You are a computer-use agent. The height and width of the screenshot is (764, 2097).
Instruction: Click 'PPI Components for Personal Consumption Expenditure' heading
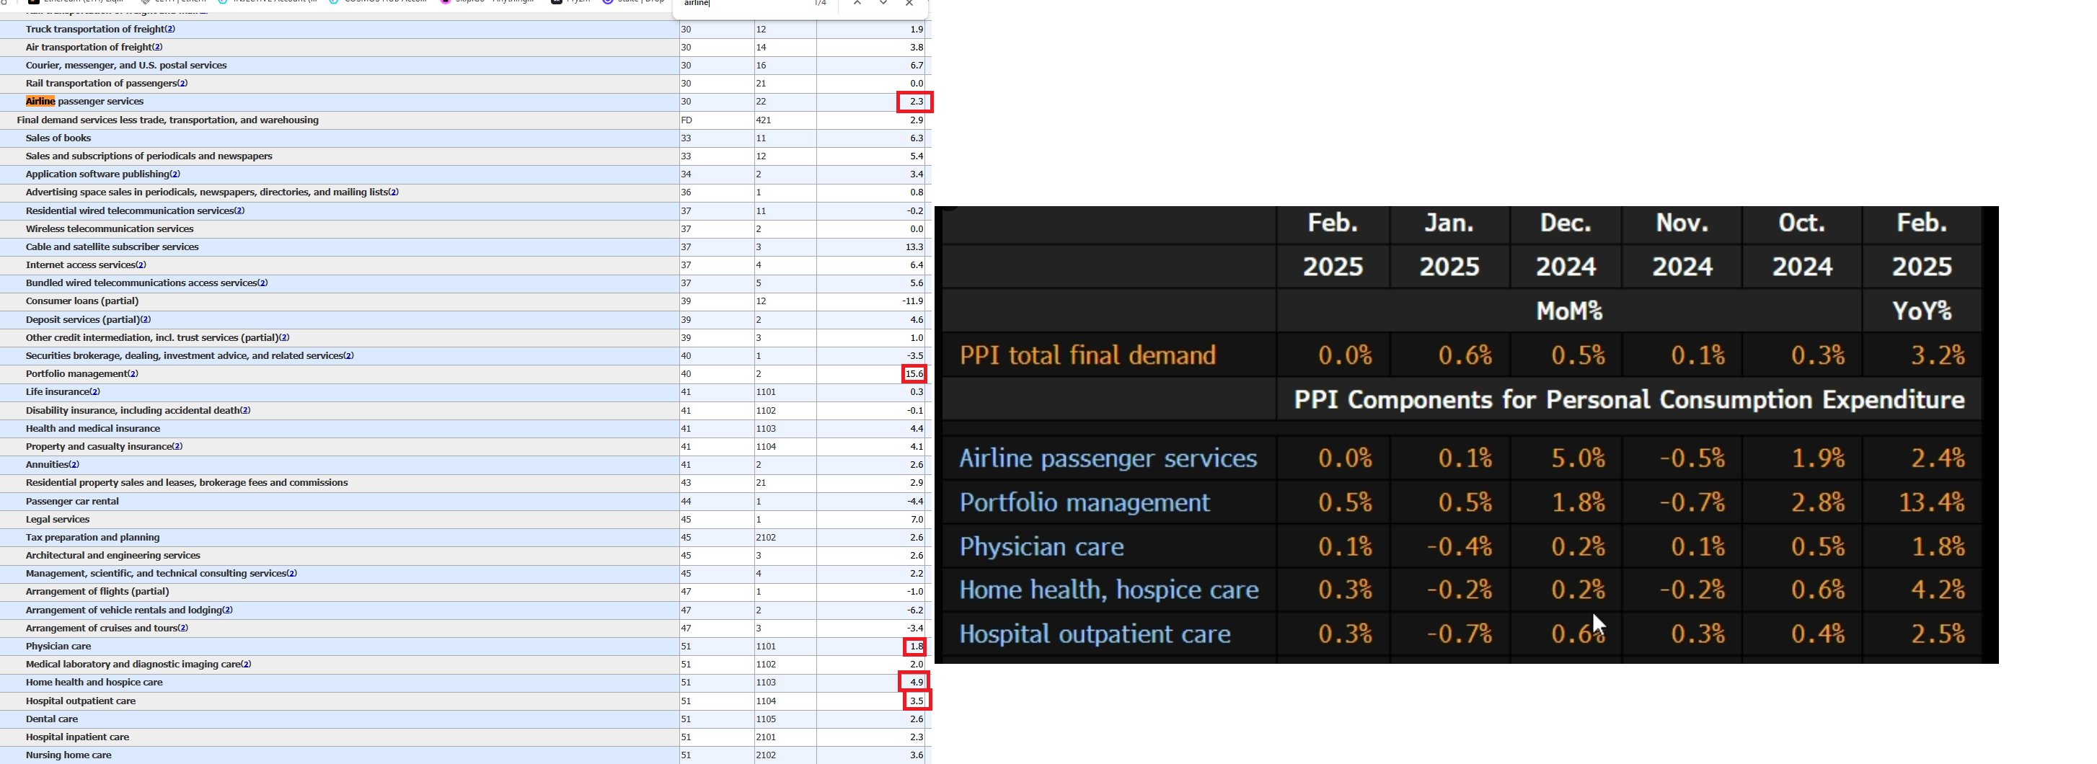[1629, 399]
